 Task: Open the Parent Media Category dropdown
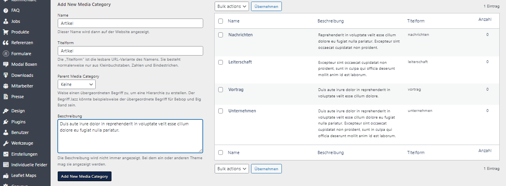[77, 84]
